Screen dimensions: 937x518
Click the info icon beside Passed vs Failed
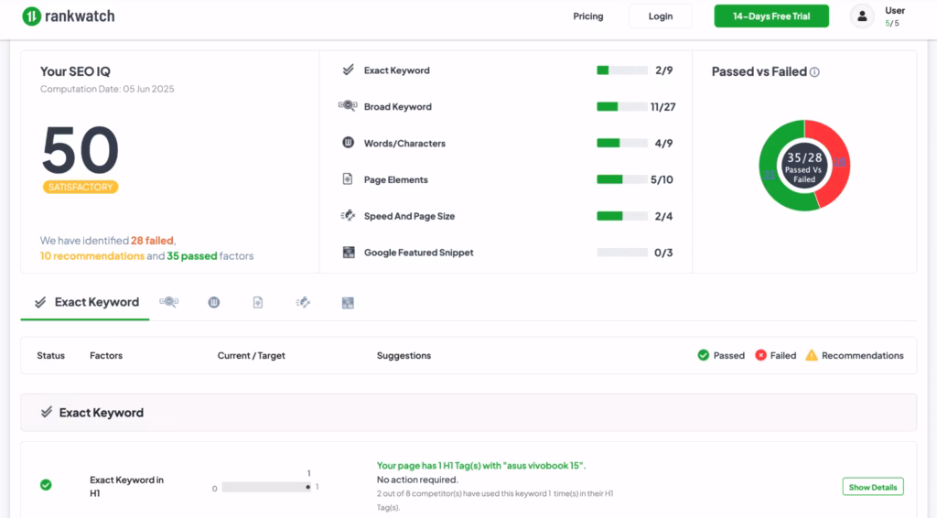pos(814,72)
